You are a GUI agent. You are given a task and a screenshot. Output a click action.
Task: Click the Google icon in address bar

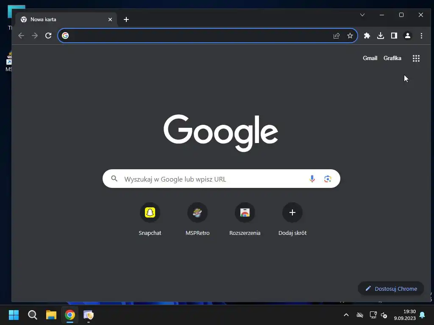(65, 36)
